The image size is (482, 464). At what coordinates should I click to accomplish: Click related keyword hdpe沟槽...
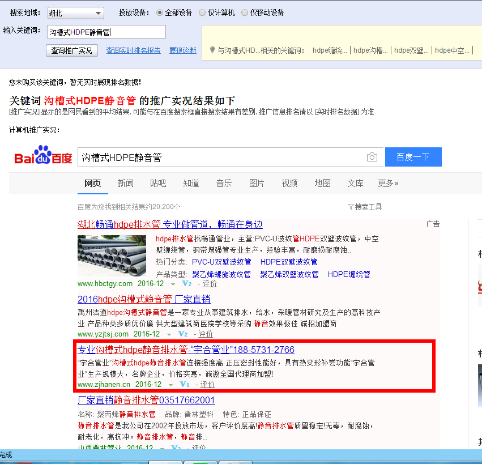coord(370,50)
